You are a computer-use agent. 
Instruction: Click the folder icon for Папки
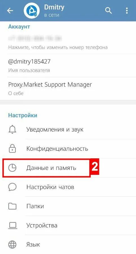tap(12, 206)
